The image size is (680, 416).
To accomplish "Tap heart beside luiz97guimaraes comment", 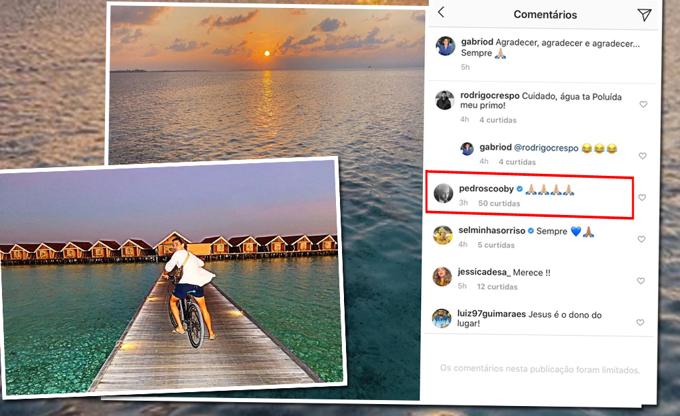I will click(640, 322).
